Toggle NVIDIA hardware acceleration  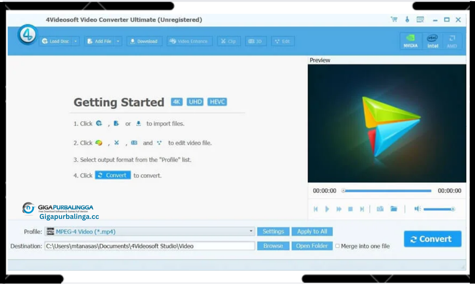pos(410,41)
